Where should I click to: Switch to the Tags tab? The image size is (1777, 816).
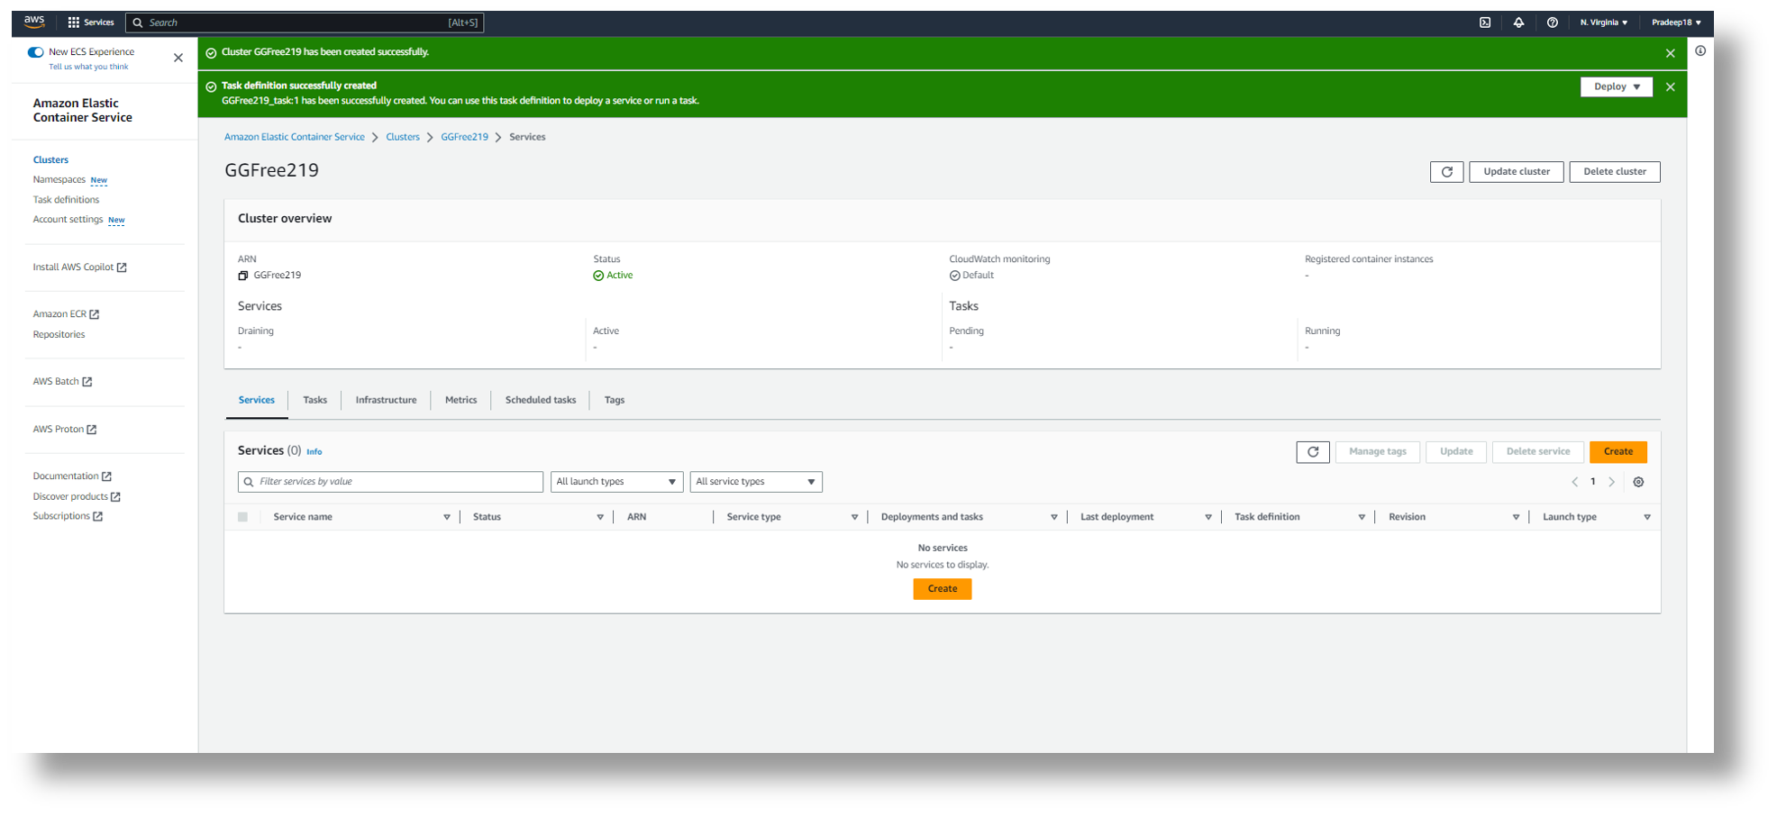615,401
